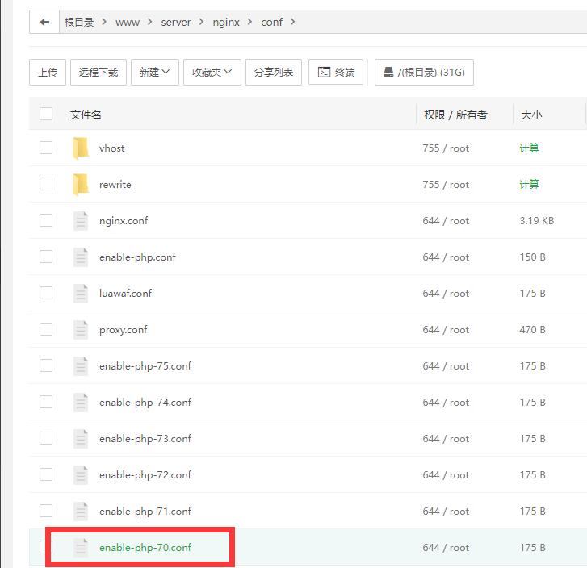Click the /(根目录) (31G) disk button

[424, 72]
